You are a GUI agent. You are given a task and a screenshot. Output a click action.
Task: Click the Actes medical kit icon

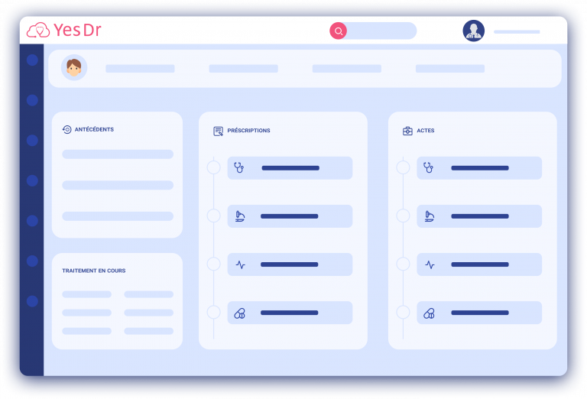pyautogui.click(x=407, y=131)
